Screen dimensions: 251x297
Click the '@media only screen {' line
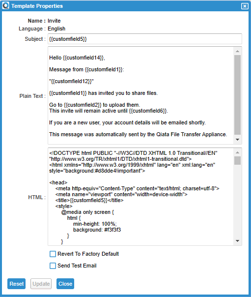coord(87,212)
